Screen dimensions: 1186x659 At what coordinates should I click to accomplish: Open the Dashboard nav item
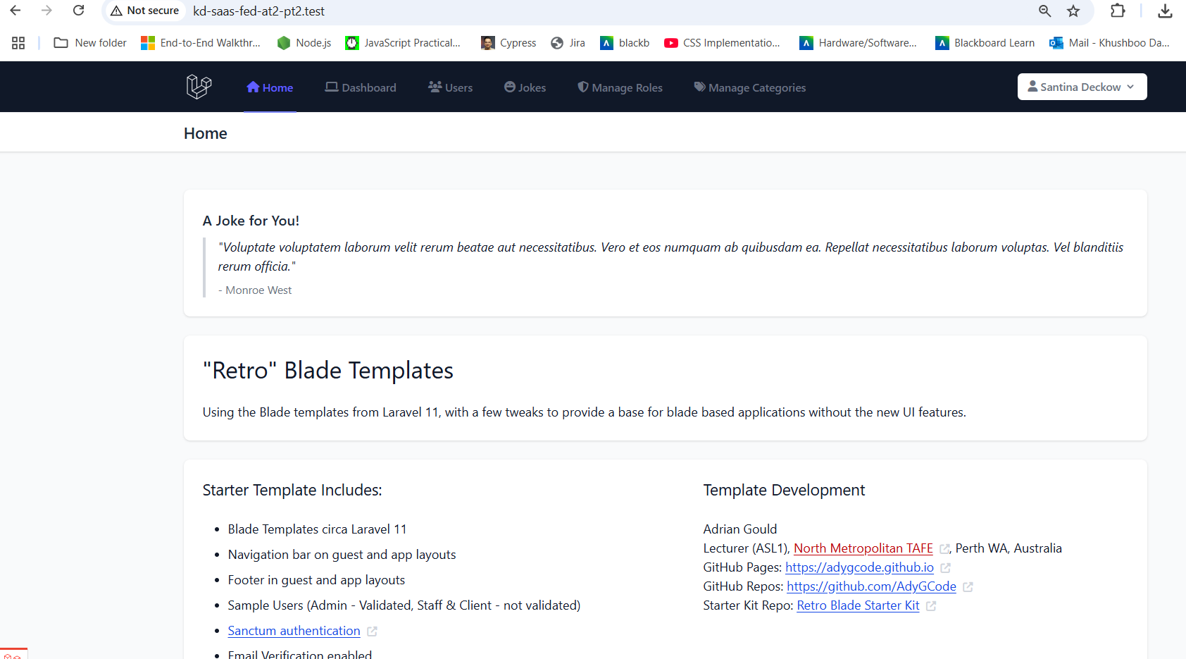(x=361, y=87)
